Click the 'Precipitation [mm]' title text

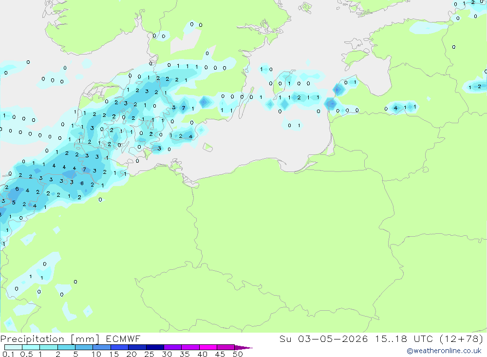(x=50, y=339)
